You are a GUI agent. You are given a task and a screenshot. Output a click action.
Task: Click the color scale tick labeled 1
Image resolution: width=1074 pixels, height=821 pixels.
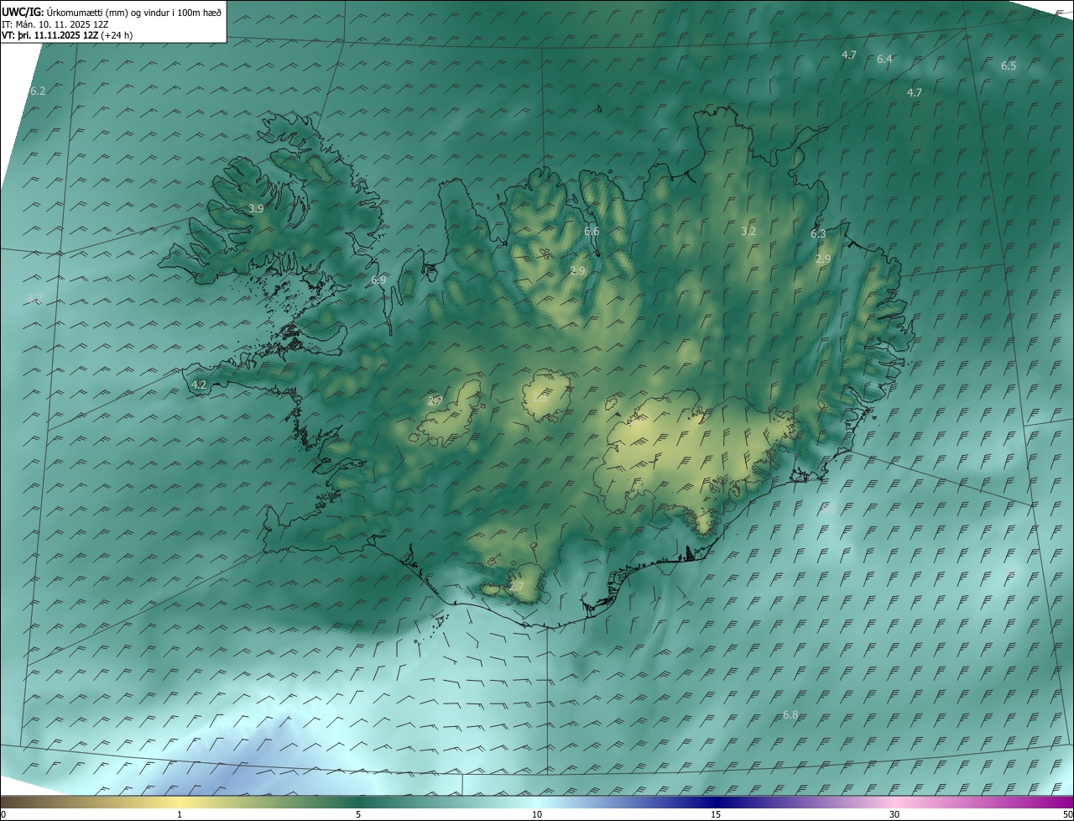click(x=180, y=814)
